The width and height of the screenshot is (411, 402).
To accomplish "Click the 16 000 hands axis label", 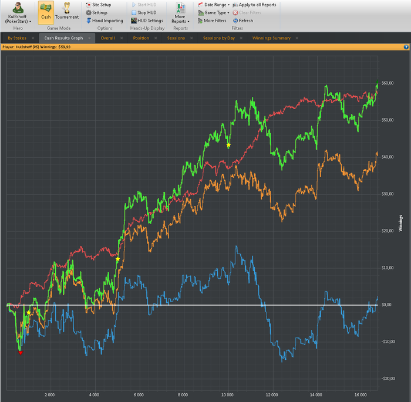I will pos(361,394).
